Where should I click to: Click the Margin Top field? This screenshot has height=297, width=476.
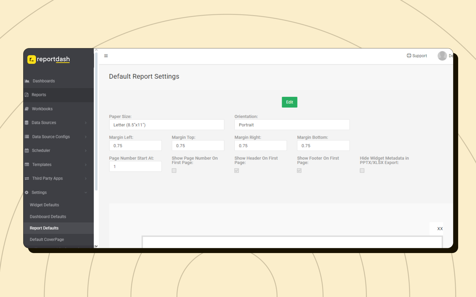pos(198,146)
